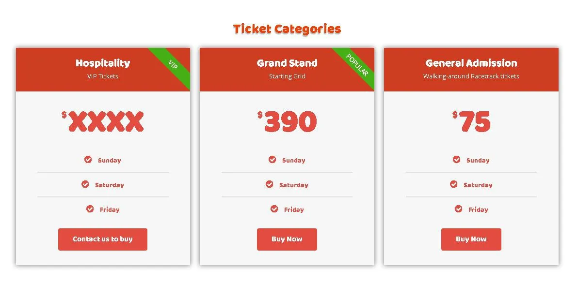Click the Contact us to buy button

(x=103, y=239)
